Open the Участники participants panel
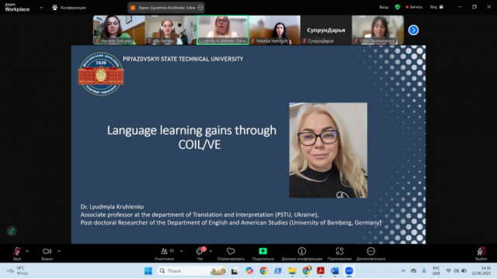Image resolution: width=497 pixels, height=279 pixels. (x=164, y=253)
